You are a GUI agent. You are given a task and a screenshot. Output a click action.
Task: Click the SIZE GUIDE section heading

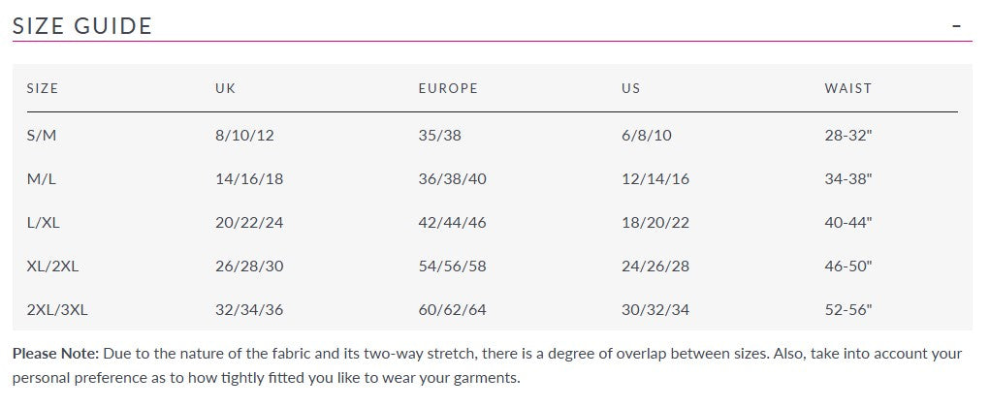click(x=82, y=26)
